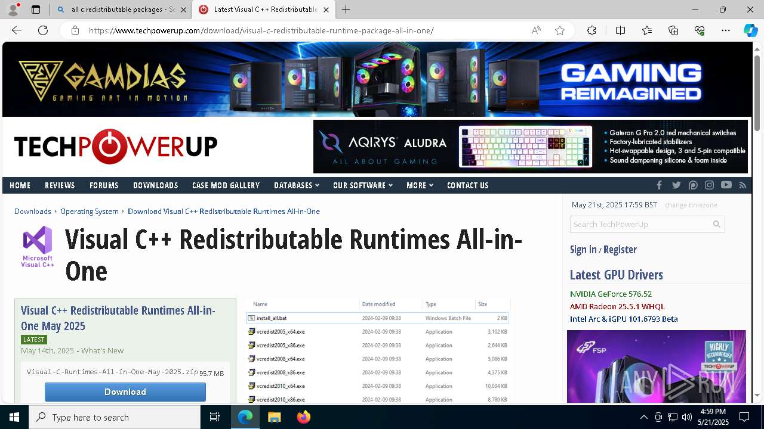
Task: Visit TechPowerUp Instagram icon
Action: tap(710, 185)
